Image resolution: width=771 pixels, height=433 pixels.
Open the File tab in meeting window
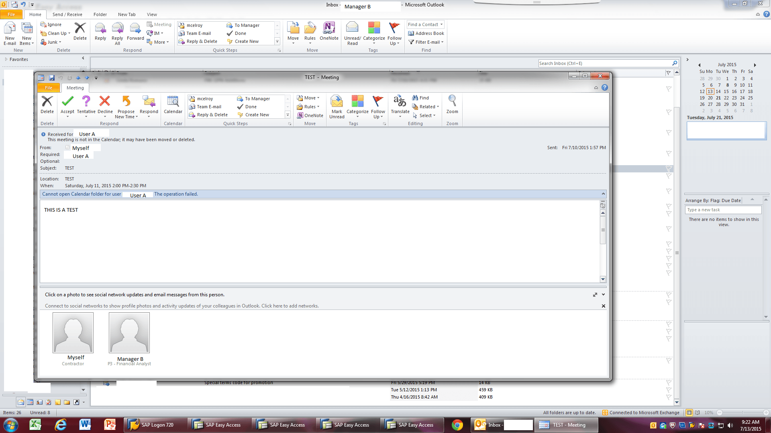click(48, 87)
